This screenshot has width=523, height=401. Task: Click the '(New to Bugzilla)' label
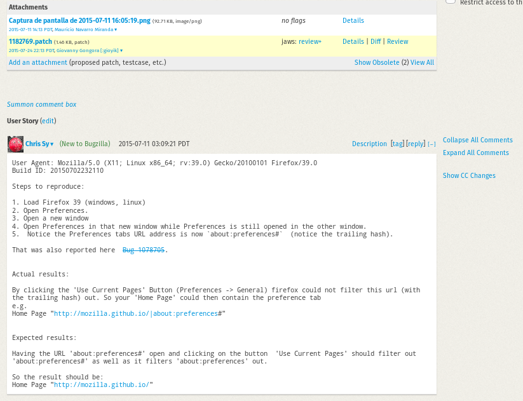click(x=85, y=144)
